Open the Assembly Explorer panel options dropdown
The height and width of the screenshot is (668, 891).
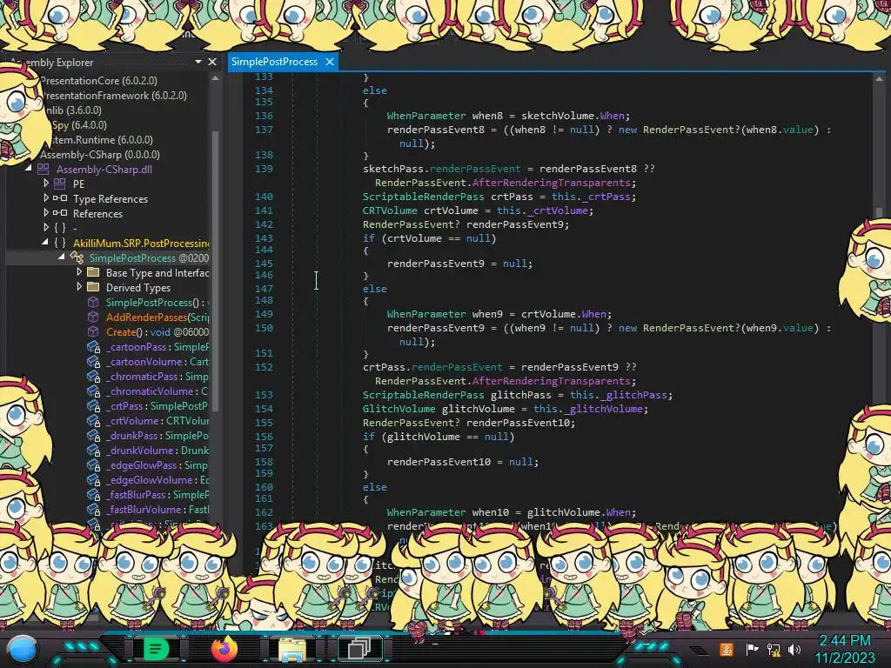(x=198, y=62)
